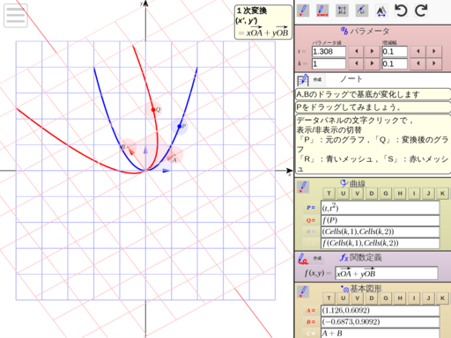Click the f(x,y) function definition field
The width and height of the screenshot is (451, 338).
pyautogui.click(x=387, y=274)
